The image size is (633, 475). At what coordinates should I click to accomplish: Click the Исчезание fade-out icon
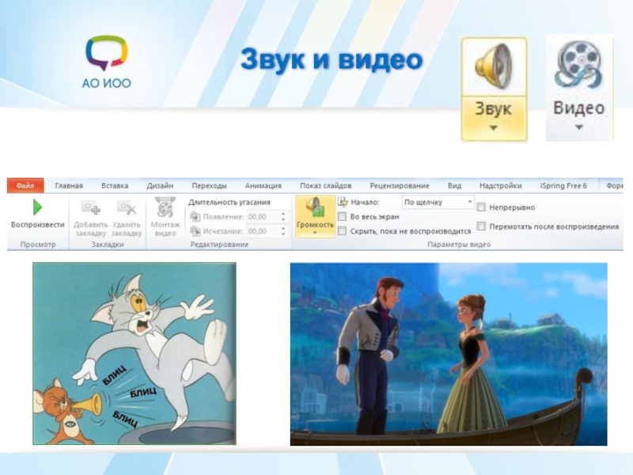click(195, 231)
